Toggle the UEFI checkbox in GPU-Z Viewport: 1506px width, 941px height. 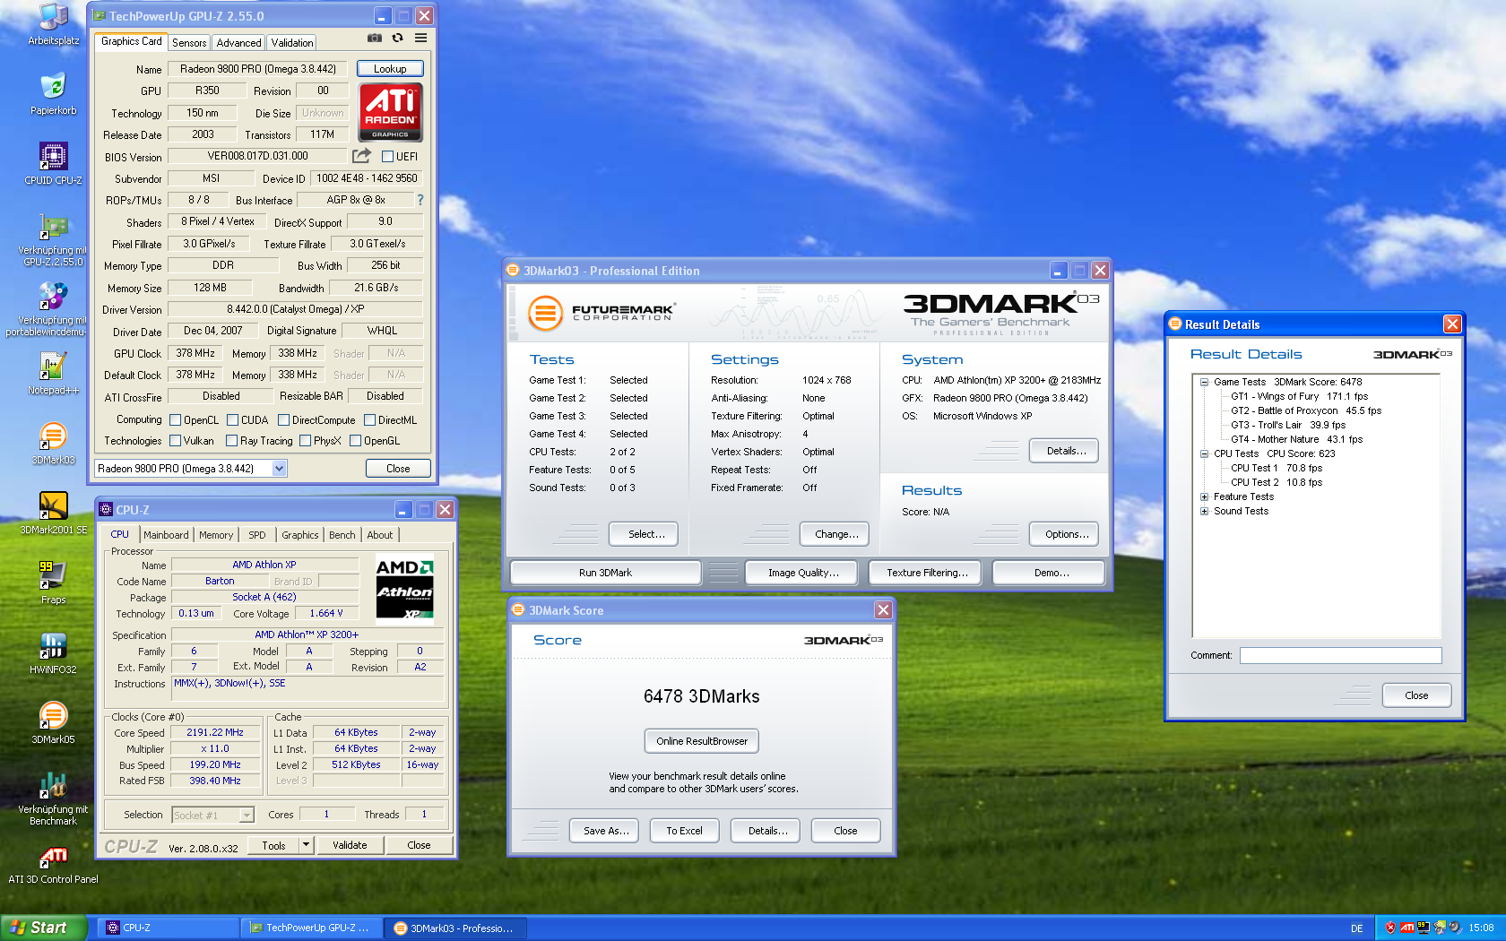click(x=388, y=156)
